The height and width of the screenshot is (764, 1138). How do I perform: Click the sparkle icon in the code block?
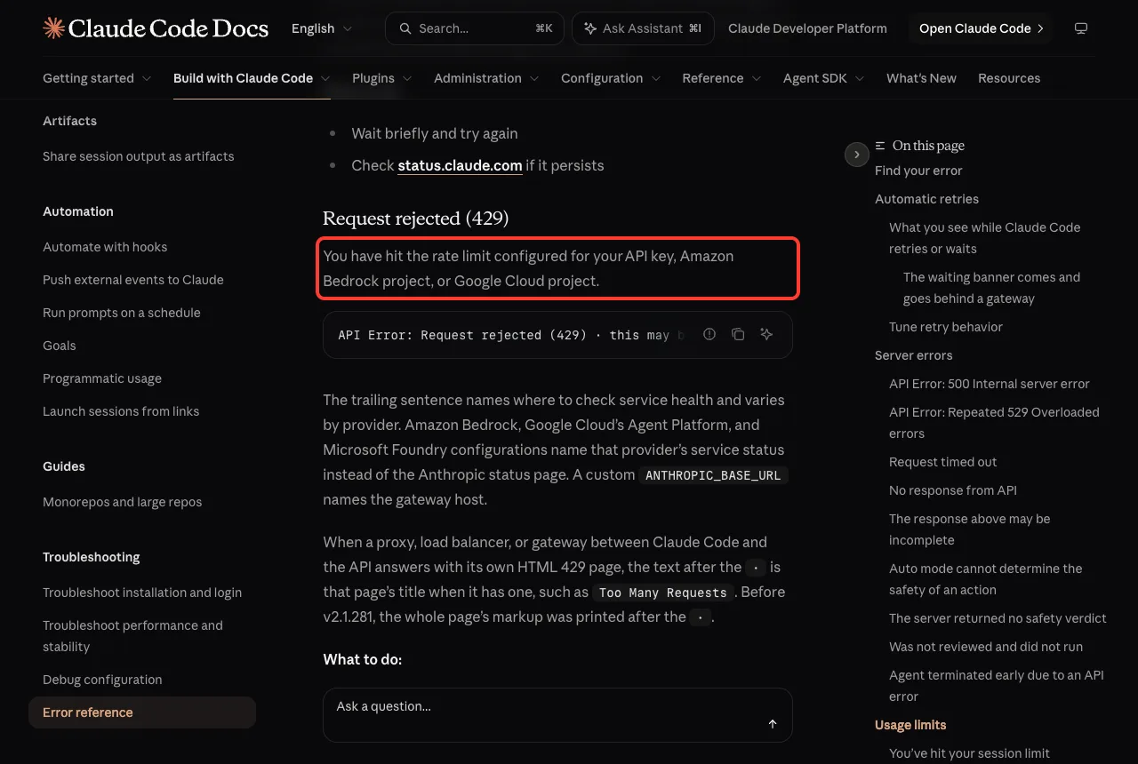pyautogui.click(x=766, y=335)
